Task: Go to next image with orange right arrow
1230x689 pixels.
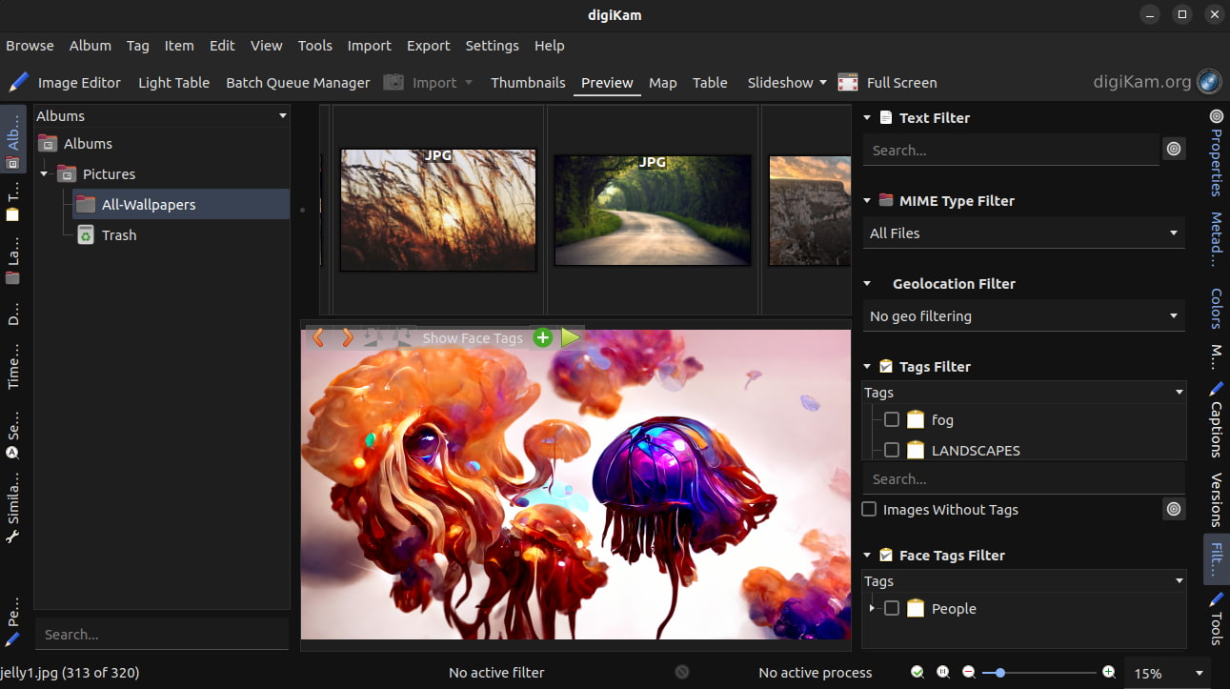Action: (x=347, y=337)
